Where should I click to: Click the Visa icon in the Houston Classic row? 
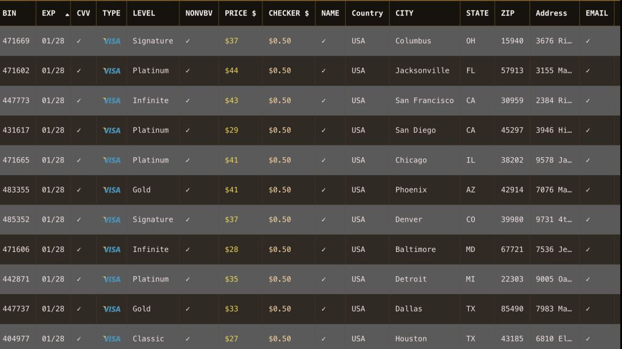(112, 339)
